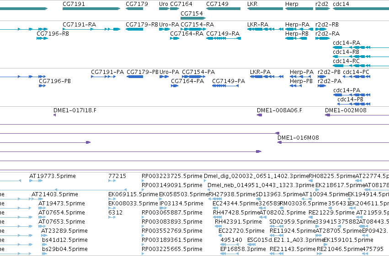Open the r2d2-RA transcript

tap(323, 38)
